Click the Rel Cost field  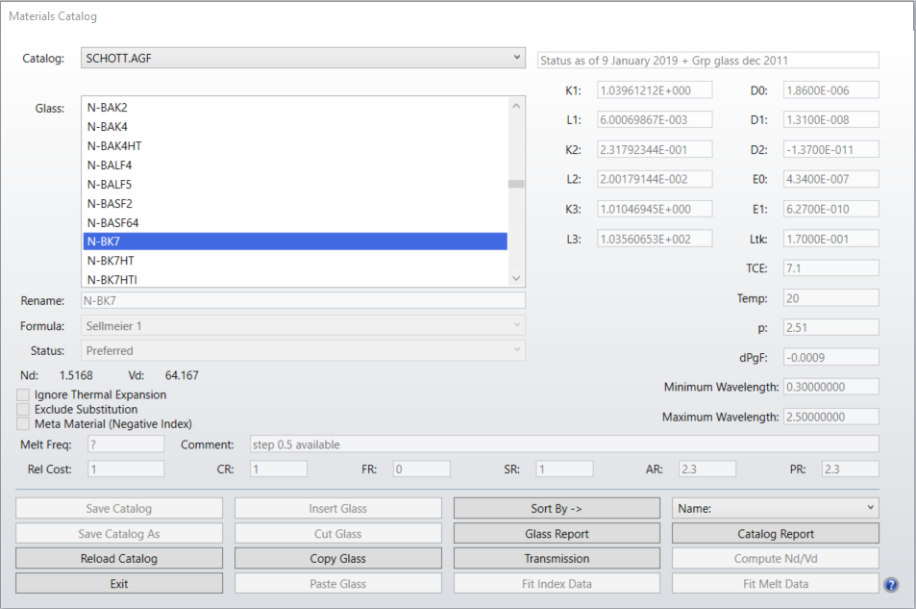126,469
